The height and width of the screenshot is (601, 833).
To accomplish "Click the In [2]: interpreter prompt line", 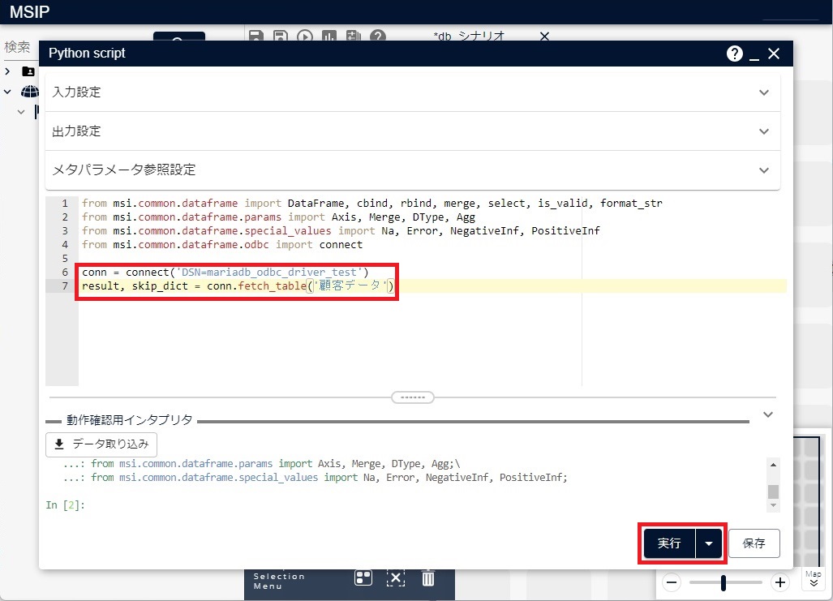I will point(66,504).
